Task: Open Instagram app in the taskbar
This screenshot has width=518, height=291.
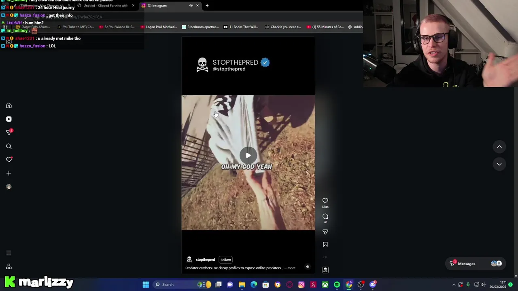Action: pos(301,285)
